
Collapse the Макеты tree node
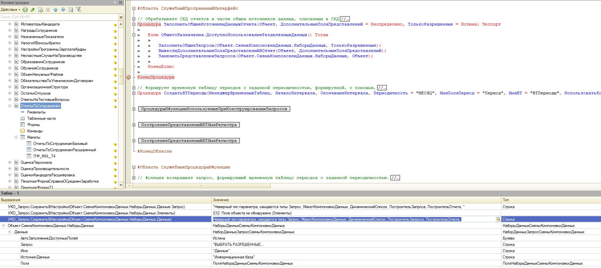[16, 137]
